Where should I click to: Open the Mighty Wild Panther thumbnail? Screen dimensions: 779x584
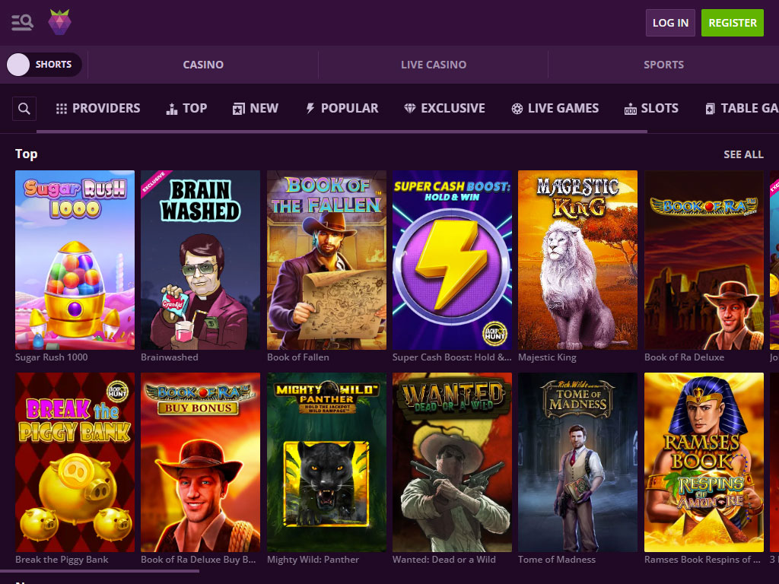click(326, 462)
